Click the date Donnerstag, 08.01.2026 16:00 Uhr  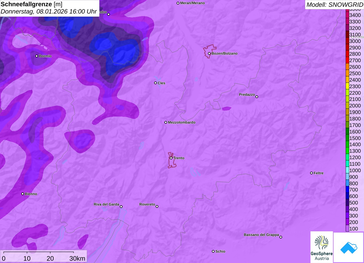[x=49, y=12]
